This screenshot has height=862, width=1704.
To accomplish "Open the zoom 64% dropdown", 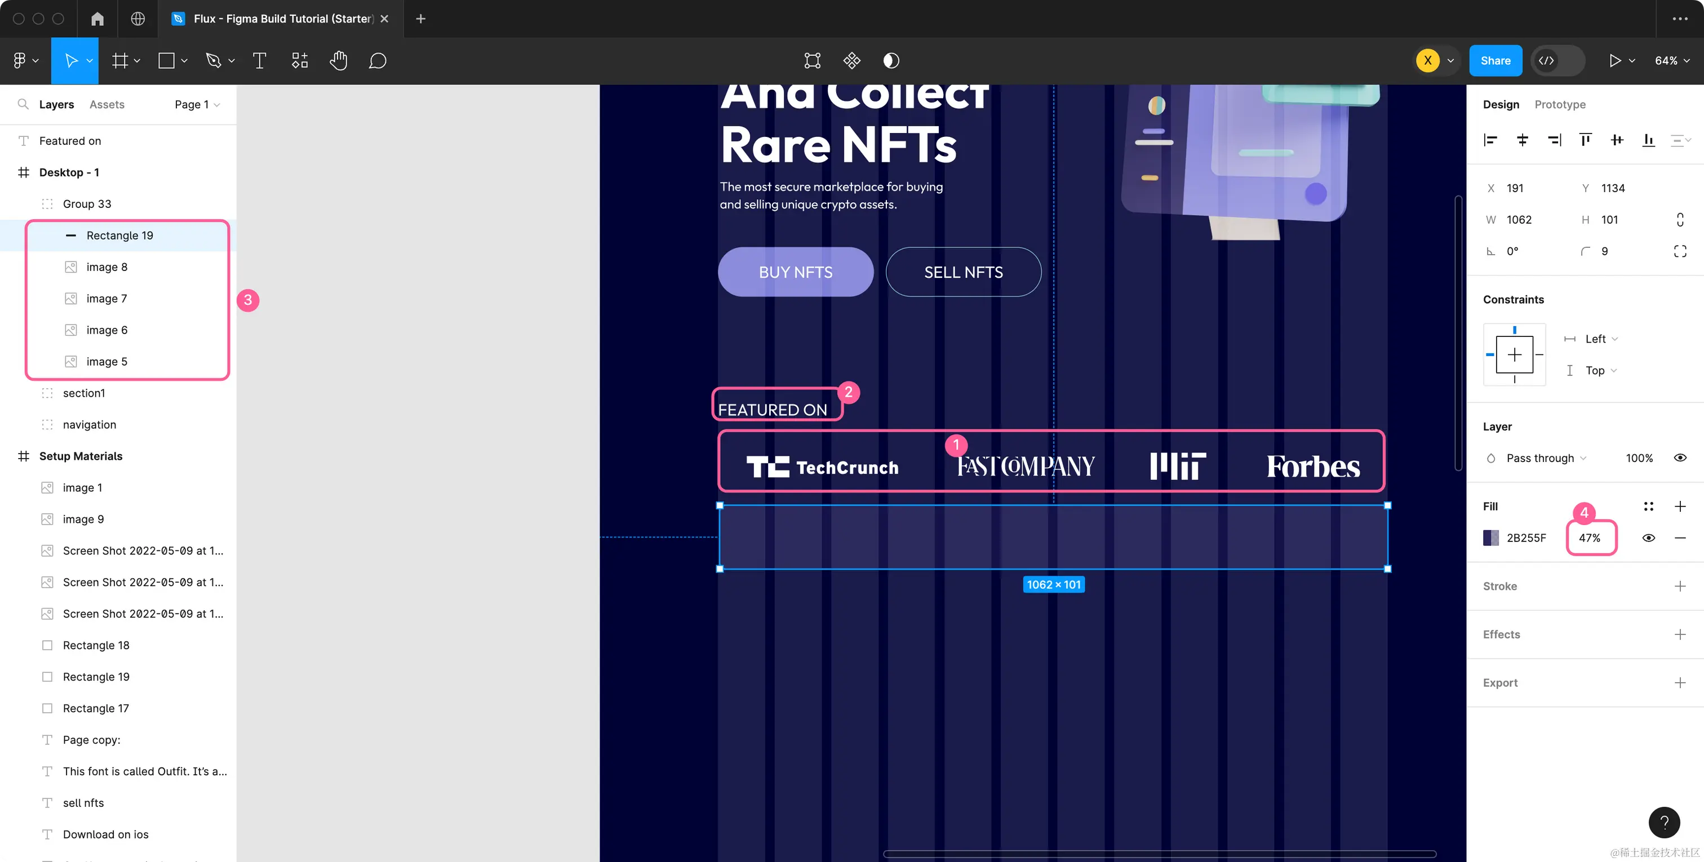I will click(x=1671, y=60).
